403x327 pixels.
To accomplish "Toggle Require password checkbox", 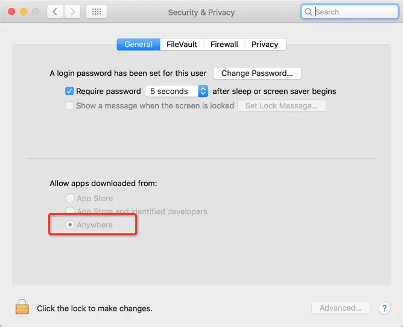I will (x=69, y=91).
